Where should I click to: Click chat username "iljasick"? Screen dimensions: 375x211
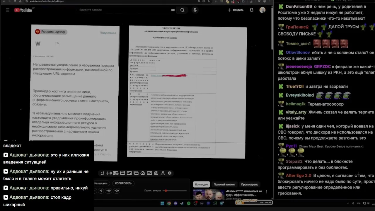point(293,126)
